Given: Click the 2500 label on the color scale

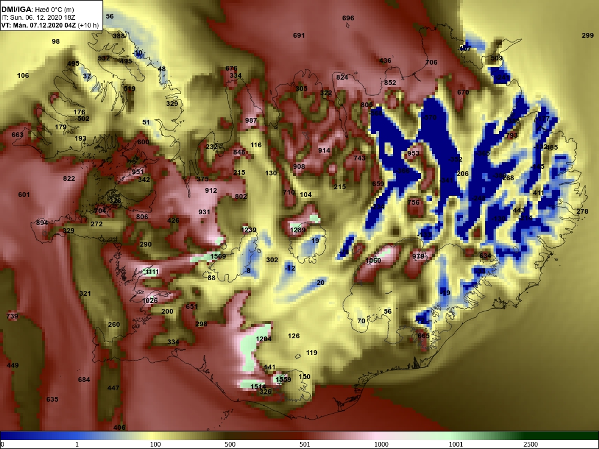Looking at the screenshot, I should coord(530,444).
